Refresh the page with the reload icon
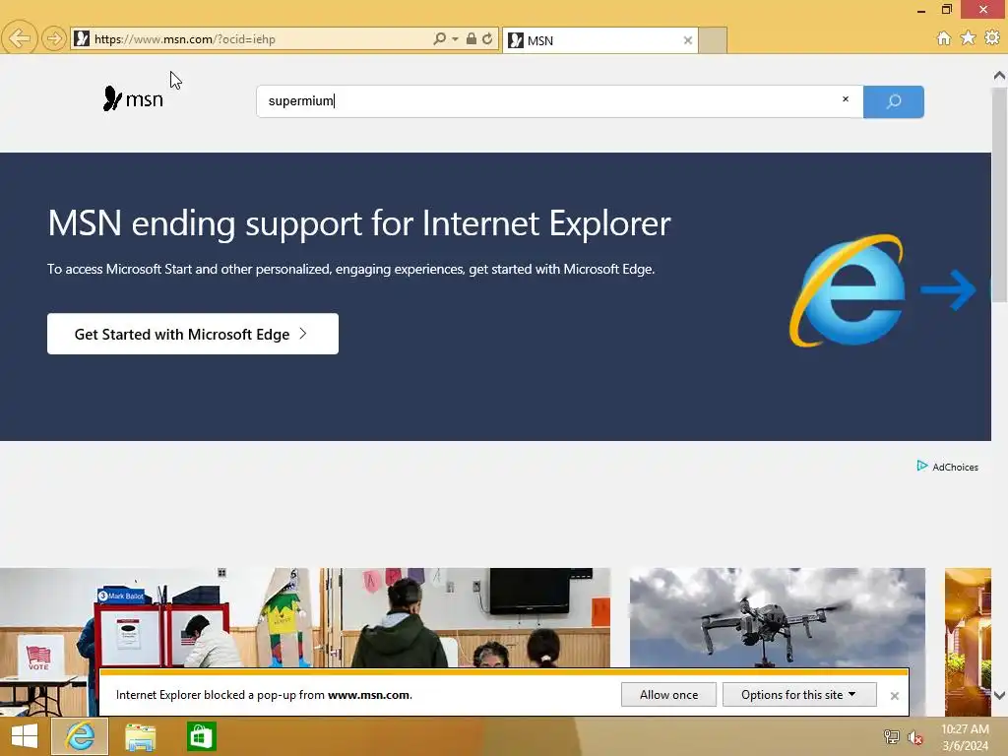 tap(487, 38)
